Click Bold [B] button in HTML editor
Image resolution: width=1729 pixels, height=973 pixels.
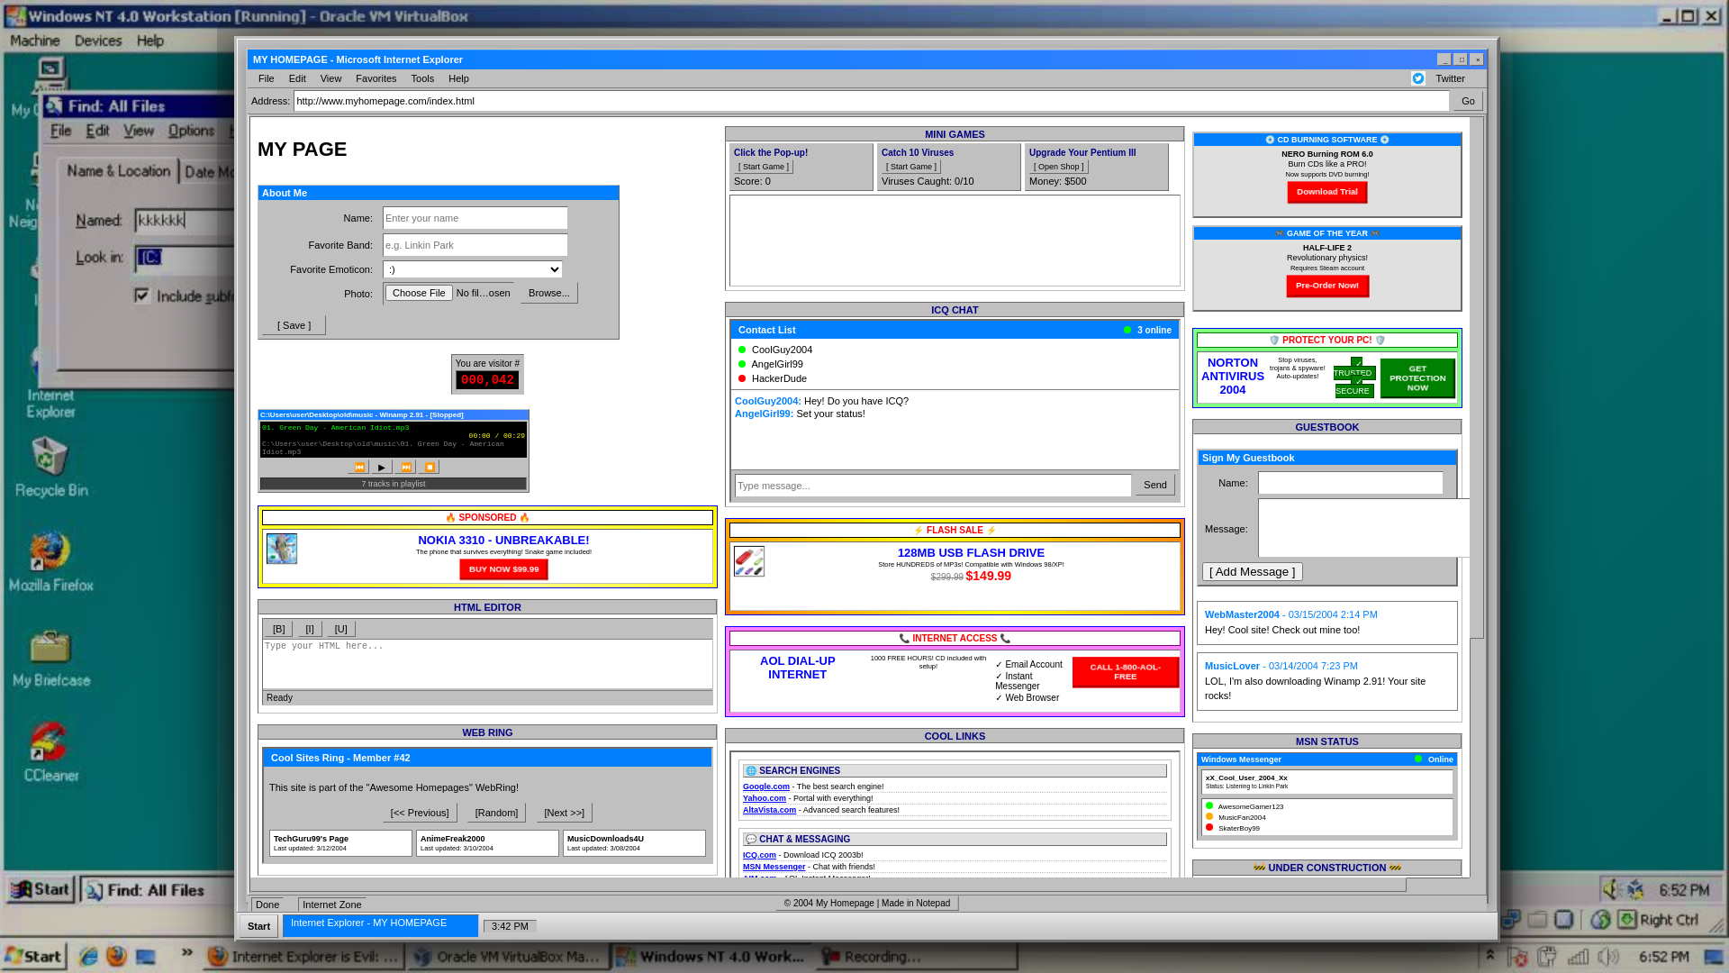tap(278, 629)
